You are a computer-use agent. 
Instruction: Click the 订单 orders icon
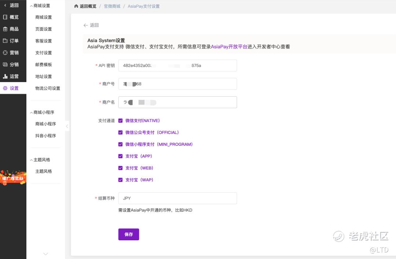pyautogui.click(x=5, y=41)
